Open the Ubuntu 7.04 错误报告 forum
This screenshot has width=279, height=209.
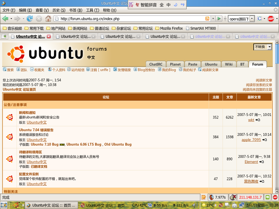pyautogui.click(x=36, y=130)
